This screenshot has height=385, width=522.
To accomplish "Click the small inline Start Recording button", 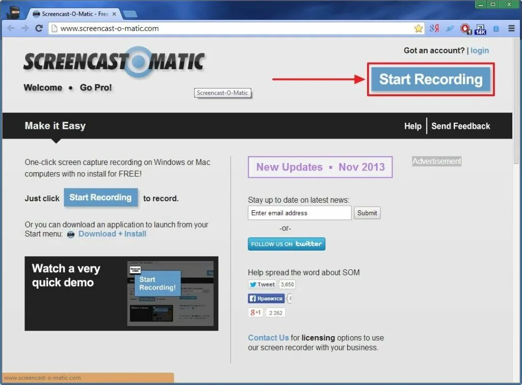I will pyautogui.click(x=100, y=198).
